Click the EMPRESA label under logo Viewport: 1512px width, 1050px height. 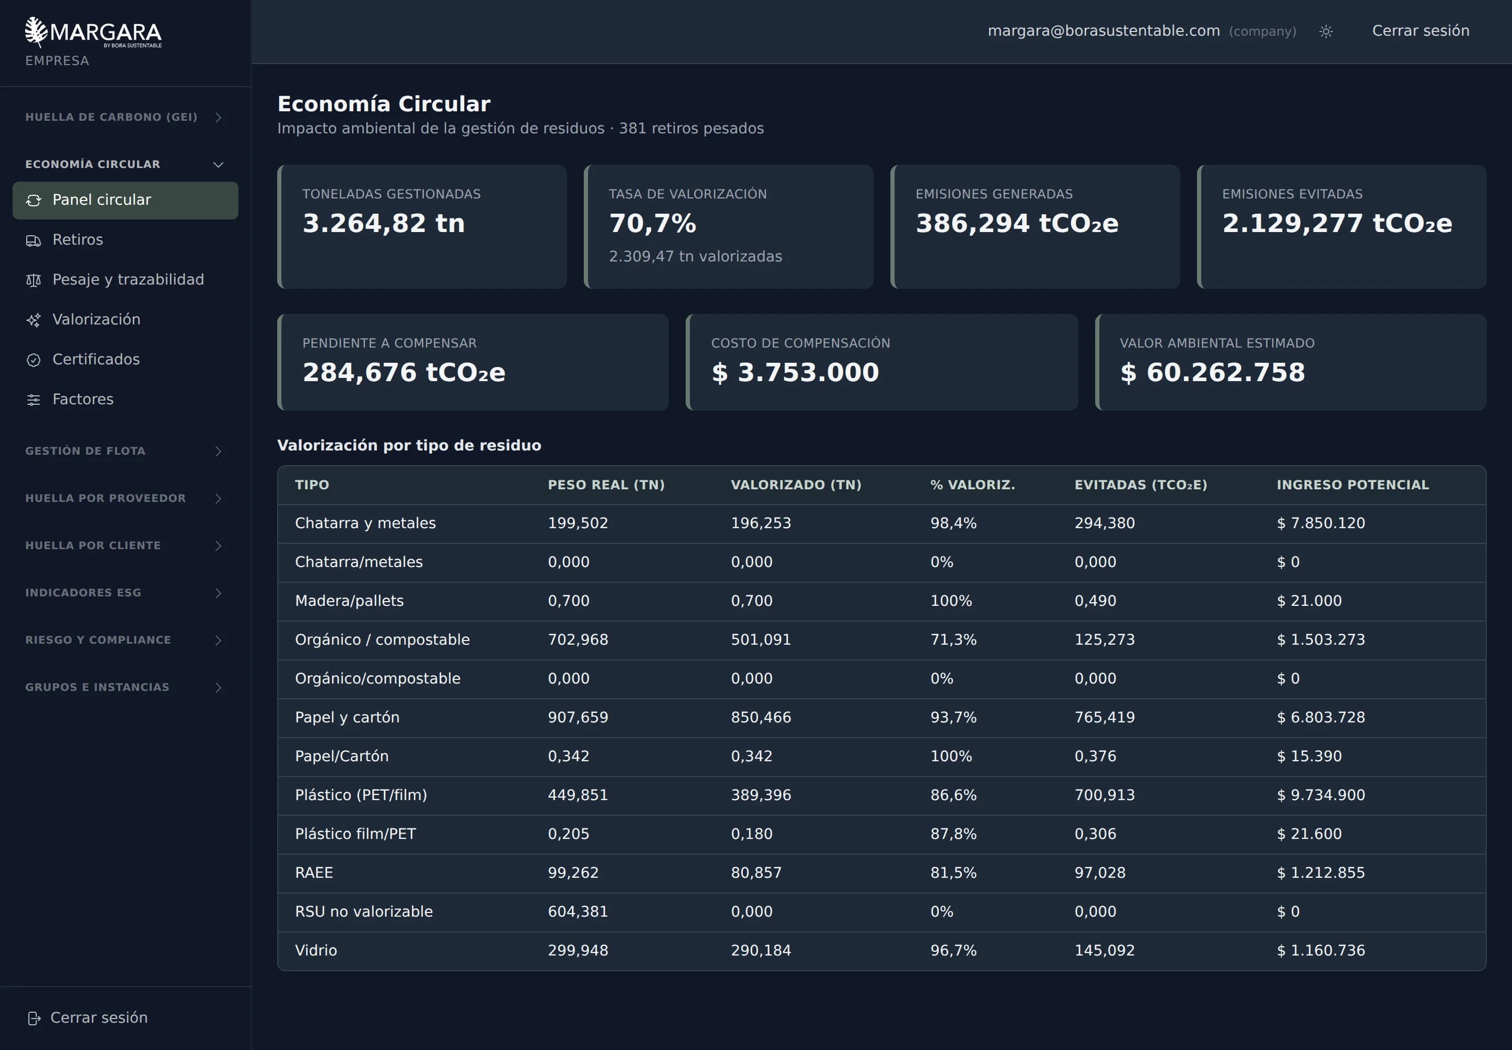pos(57,60)
